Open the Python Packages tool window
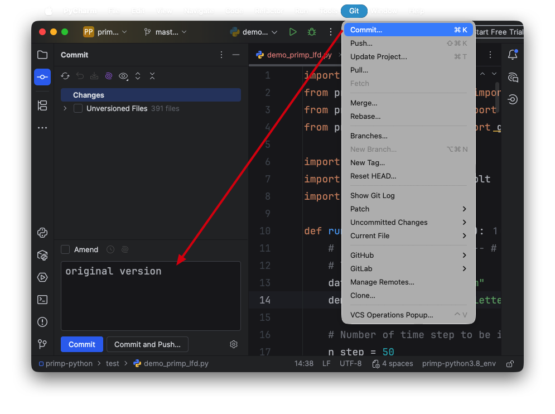 click(x=42, y=255)
